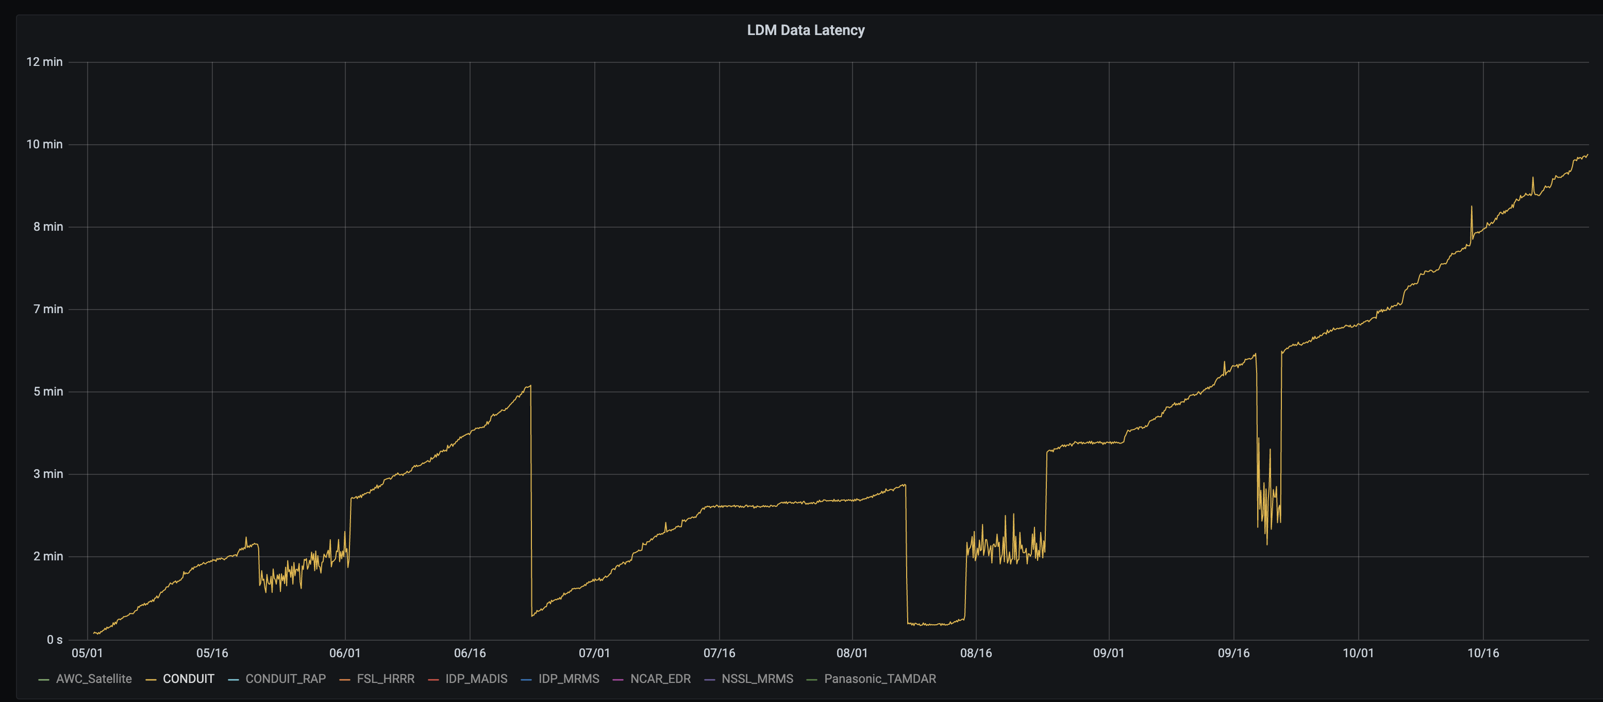The height and width of the screenshot is (702, 1603).
Task: Show the CONDUIT_RAP series
Action: 285,679
